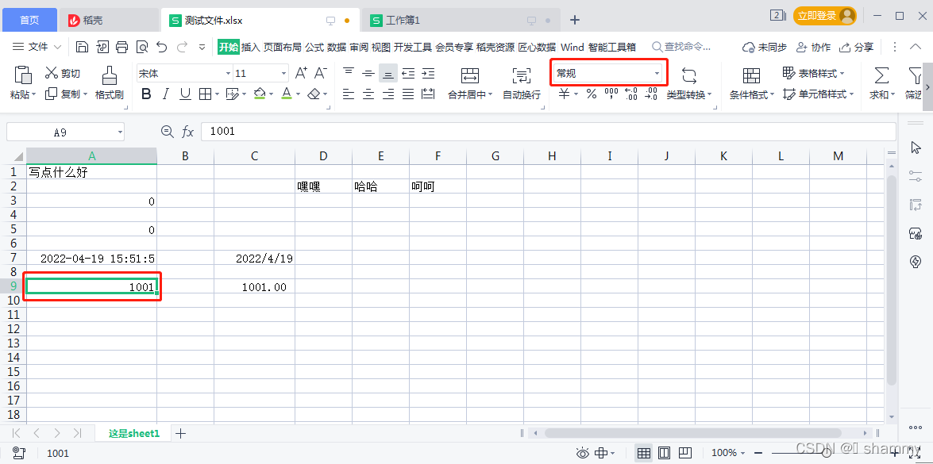
Task: Open the 常规 number format dropdown
Action: click(x=607, y=72)
